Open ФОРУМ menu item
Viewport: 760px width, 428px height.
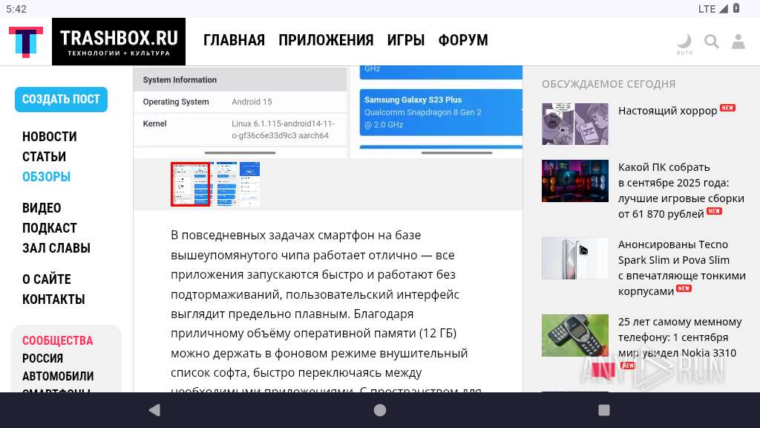pos(463,40)
